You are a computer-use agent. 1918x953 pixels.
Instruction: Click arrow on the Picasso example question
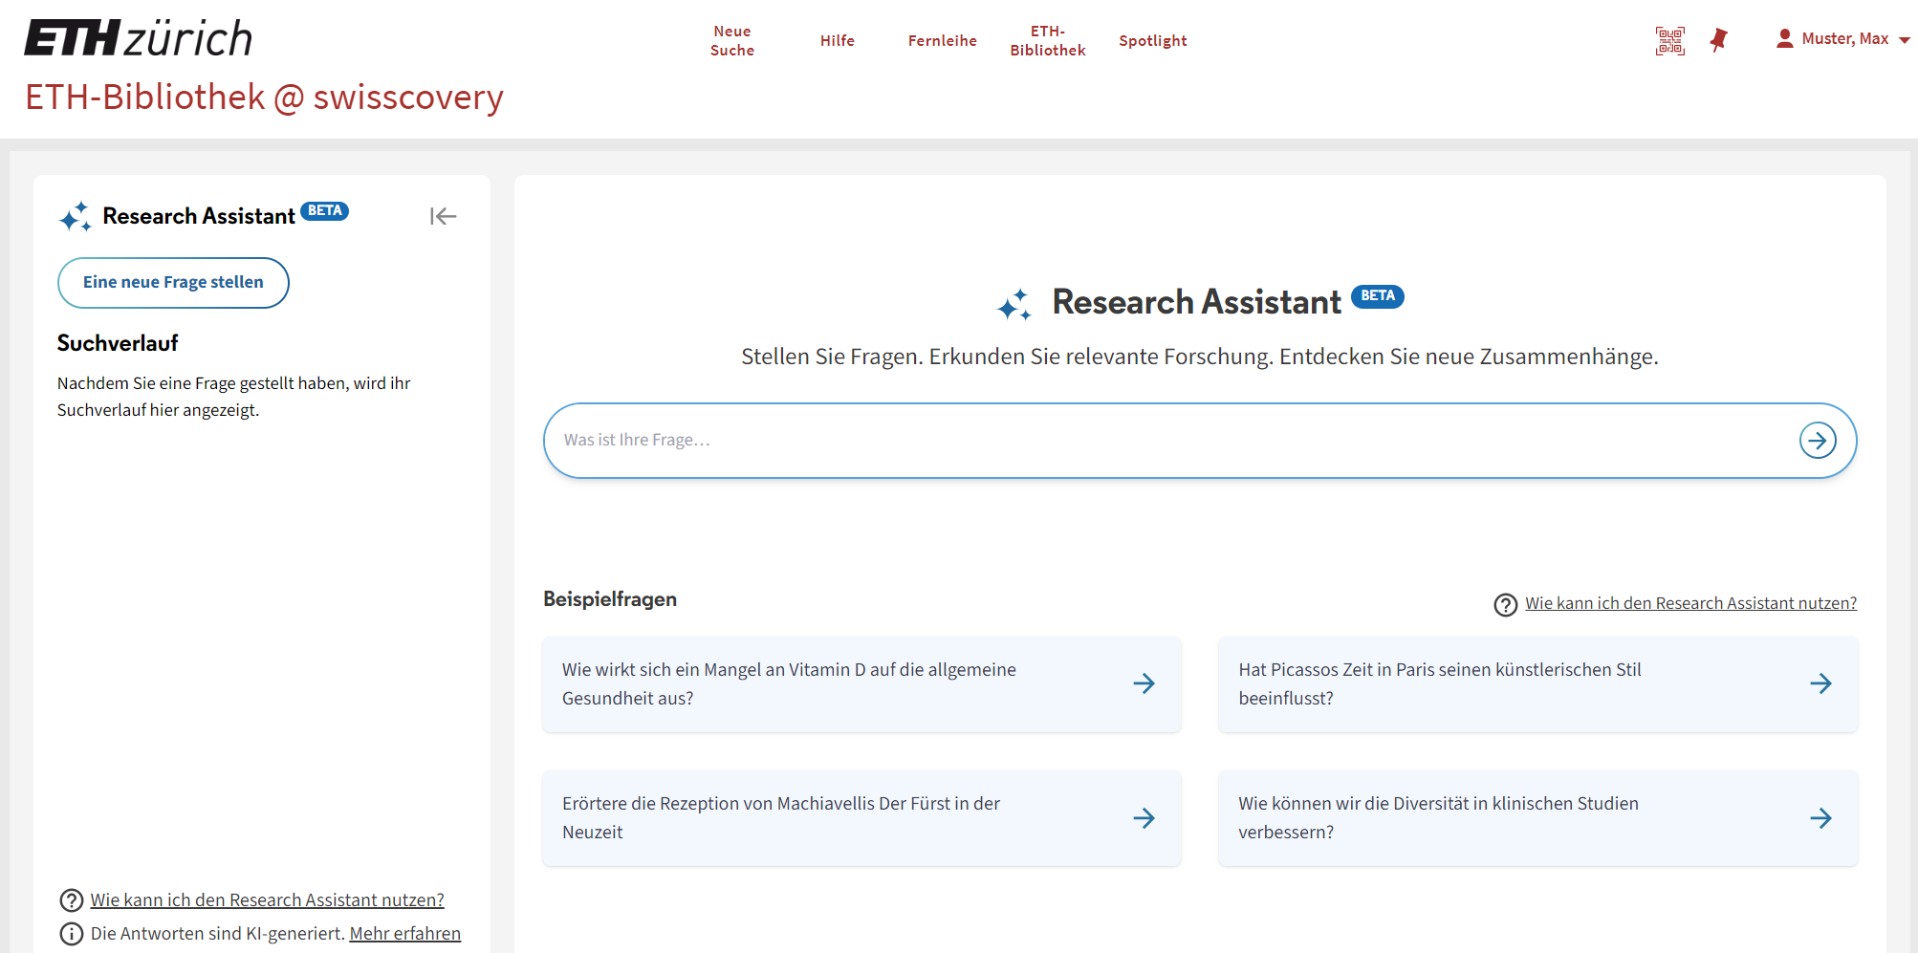[1820, 683]
